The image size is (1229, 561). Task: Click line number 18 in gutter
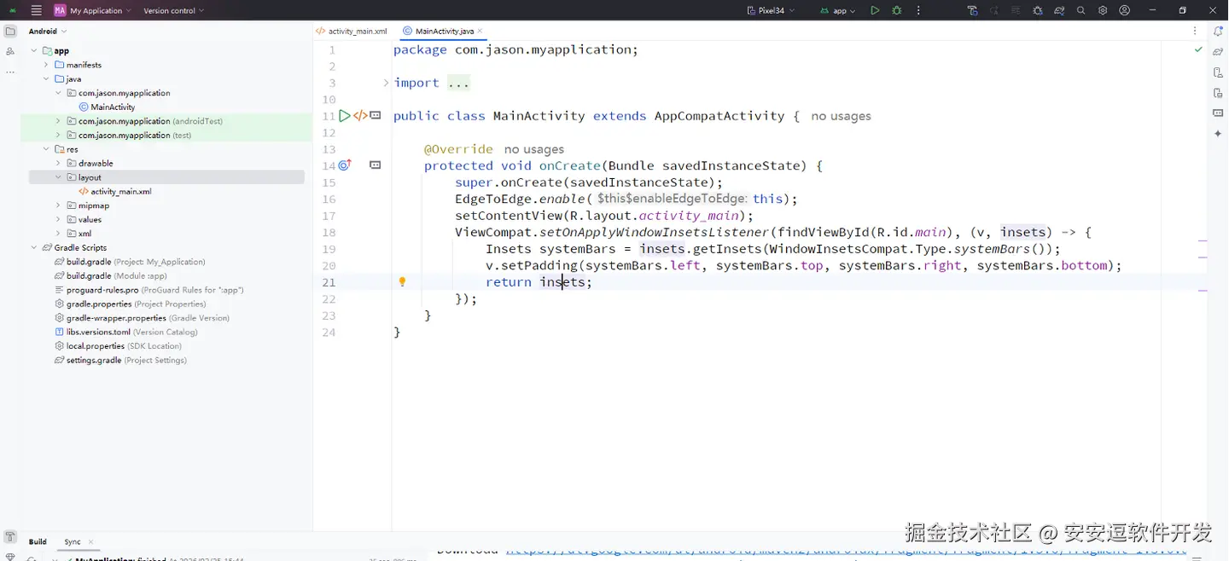(x=329, y=232)
